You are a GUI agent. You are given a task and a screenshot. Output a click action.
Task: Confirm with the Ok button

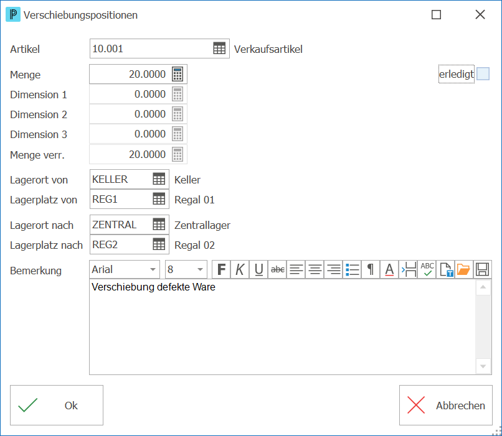57,405
